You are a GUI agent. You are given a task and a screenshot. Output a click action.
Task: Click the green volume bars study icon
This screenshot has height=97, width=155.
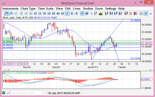coord(101,14)
